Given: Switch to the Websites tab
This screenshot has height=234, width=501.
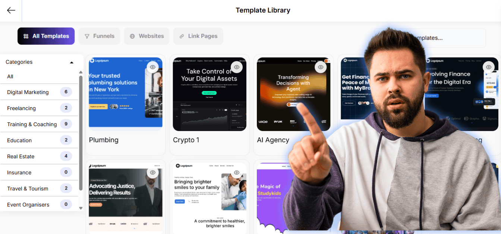Looking at the screenshot, I should coord(146,36).
